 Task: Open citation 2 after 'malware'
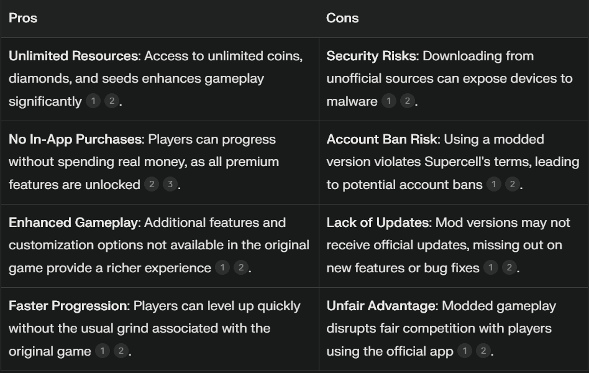407,101
